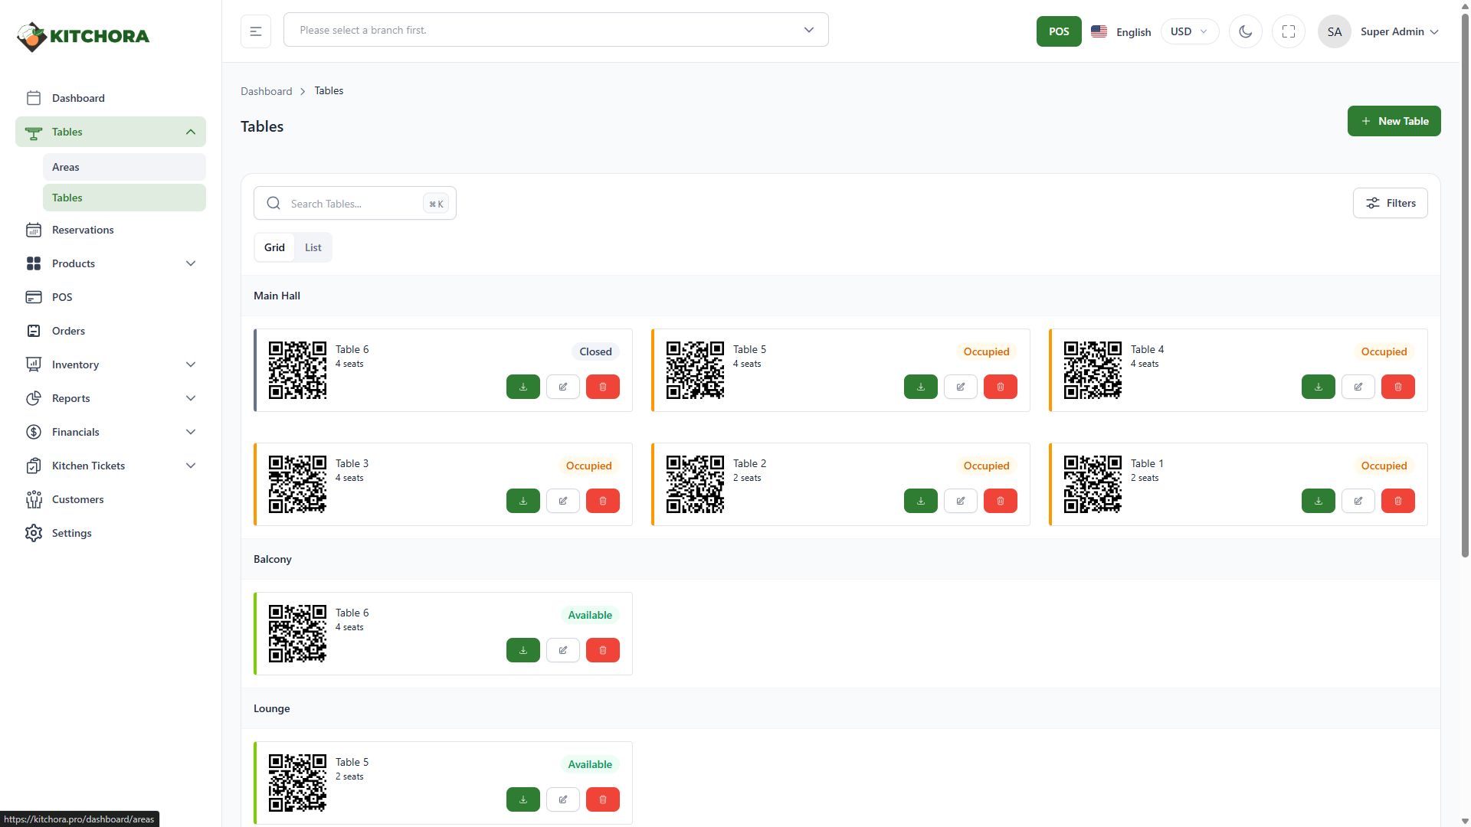Toggle dark mode with the moon icon
Screen dimensions: 1471x827
pos(1245,31)
